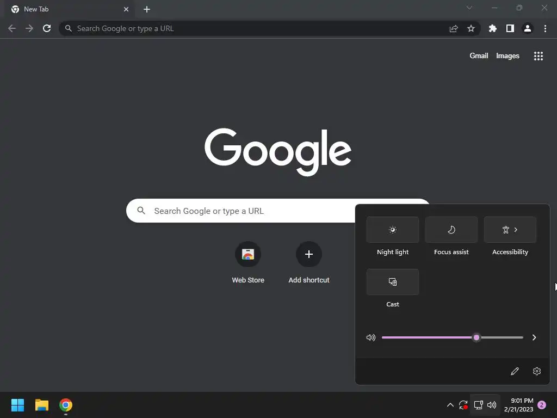The image size is (557, 418).
Task: Open File Explorer from taskbar
Action: pos(41,405)
